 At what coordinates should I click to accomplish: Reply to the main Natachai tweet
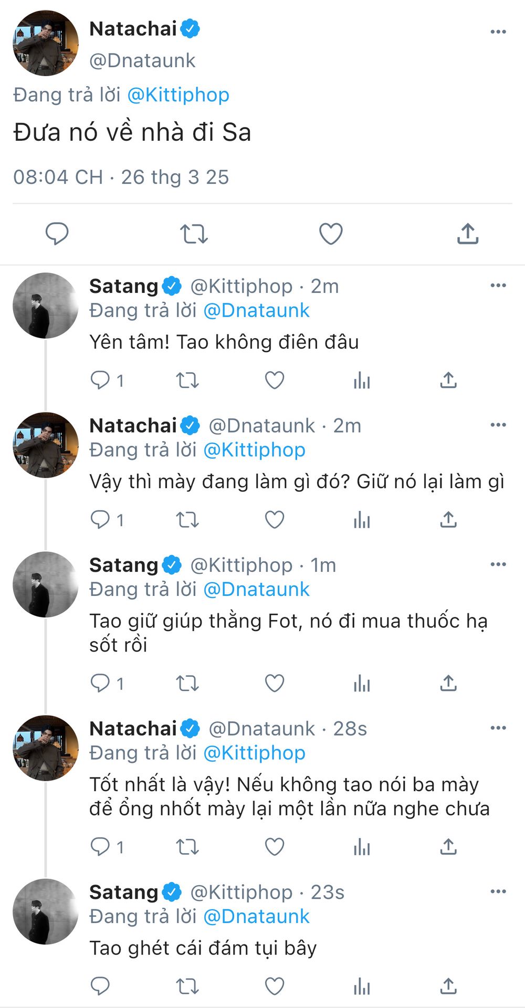pyautogui.click(x=57, y=234)
